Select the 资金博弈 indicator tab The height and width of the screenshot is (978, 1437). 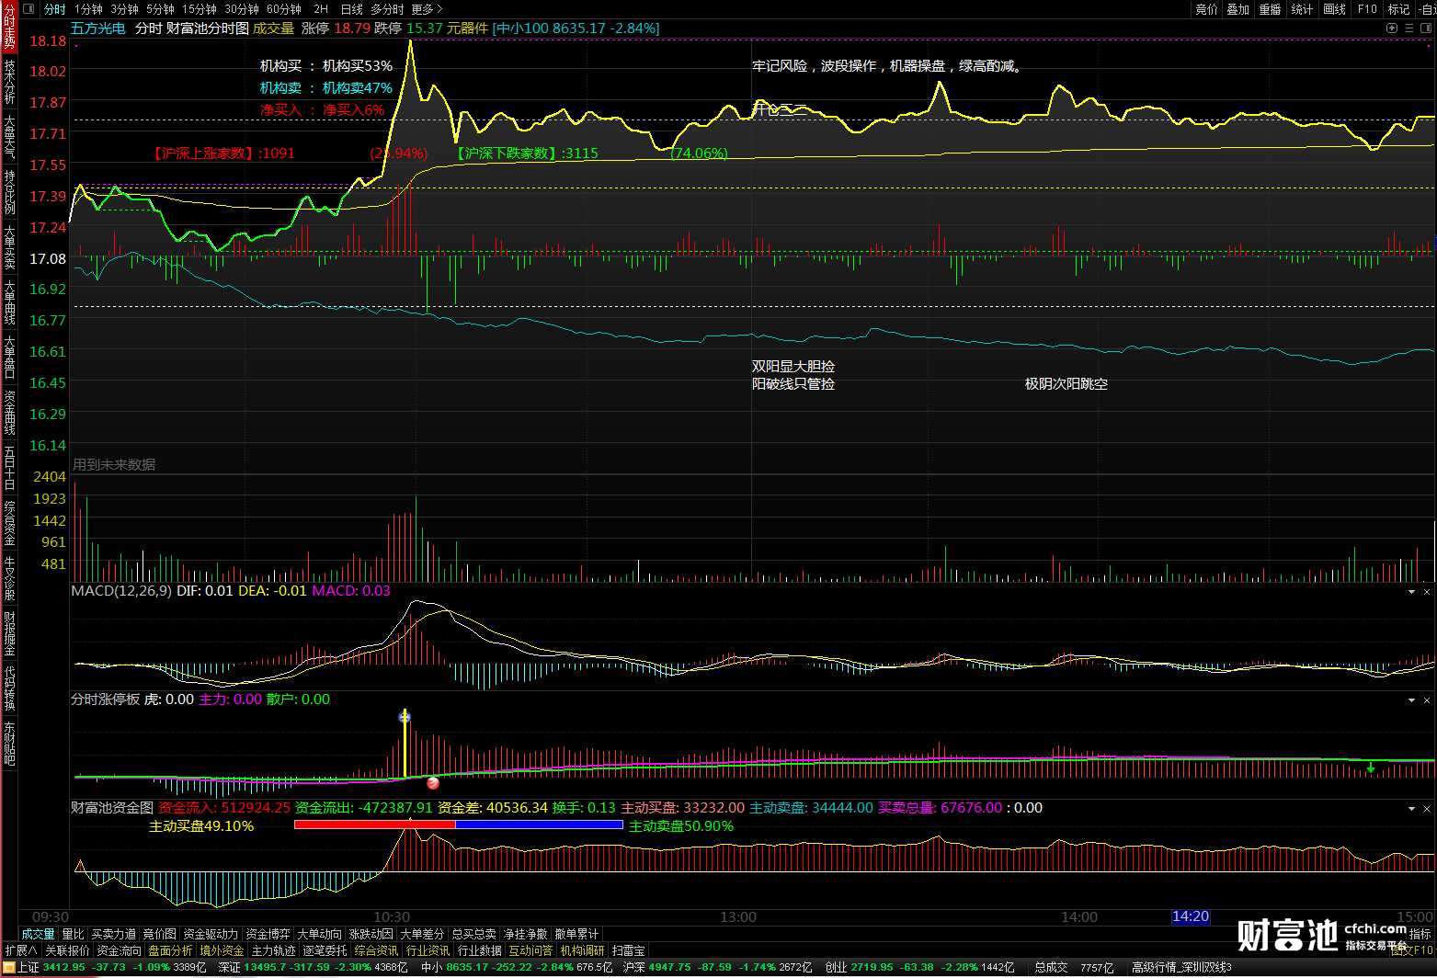click(x=268, y=934)
